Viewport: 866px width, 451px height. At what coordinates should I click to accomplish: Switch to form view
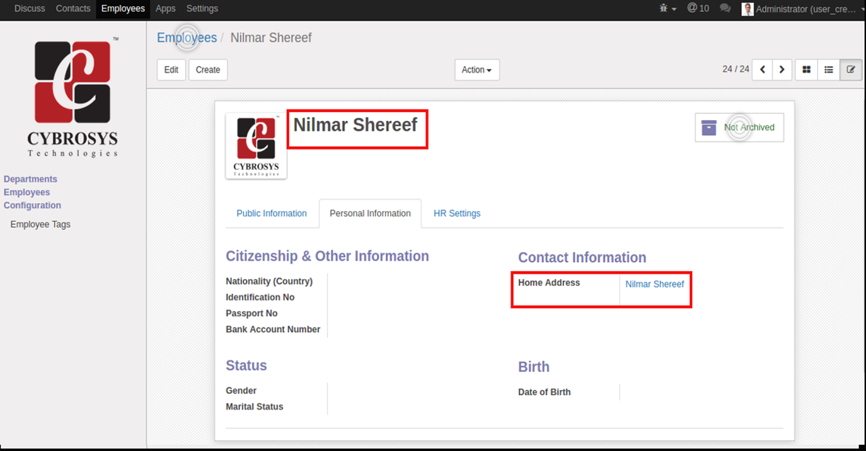click(x=851, y=70)
